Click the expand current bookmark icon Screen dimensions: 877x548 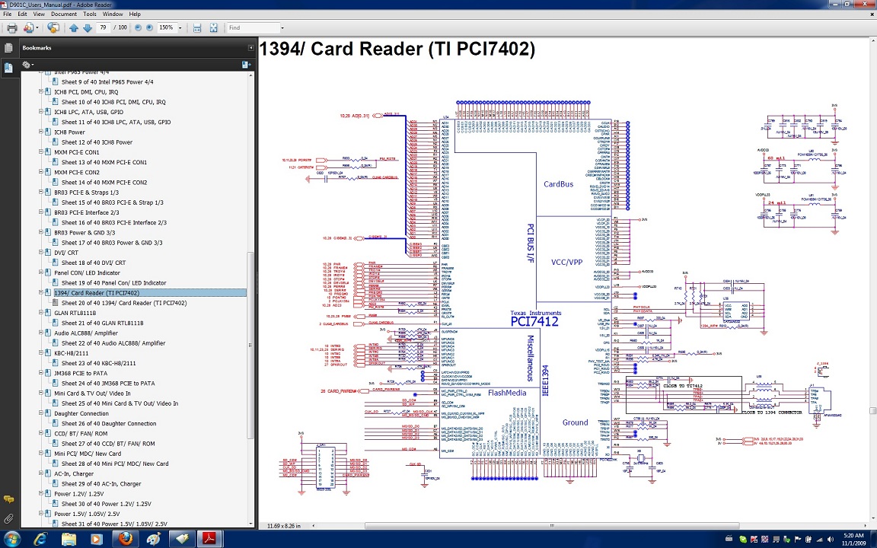[x=246, y=65]
